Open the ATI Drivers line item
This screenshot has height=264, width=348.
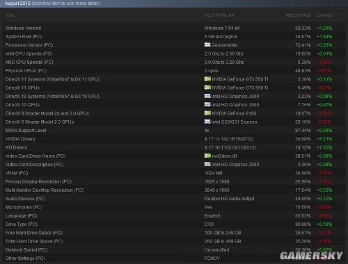(x=173, y=147)
